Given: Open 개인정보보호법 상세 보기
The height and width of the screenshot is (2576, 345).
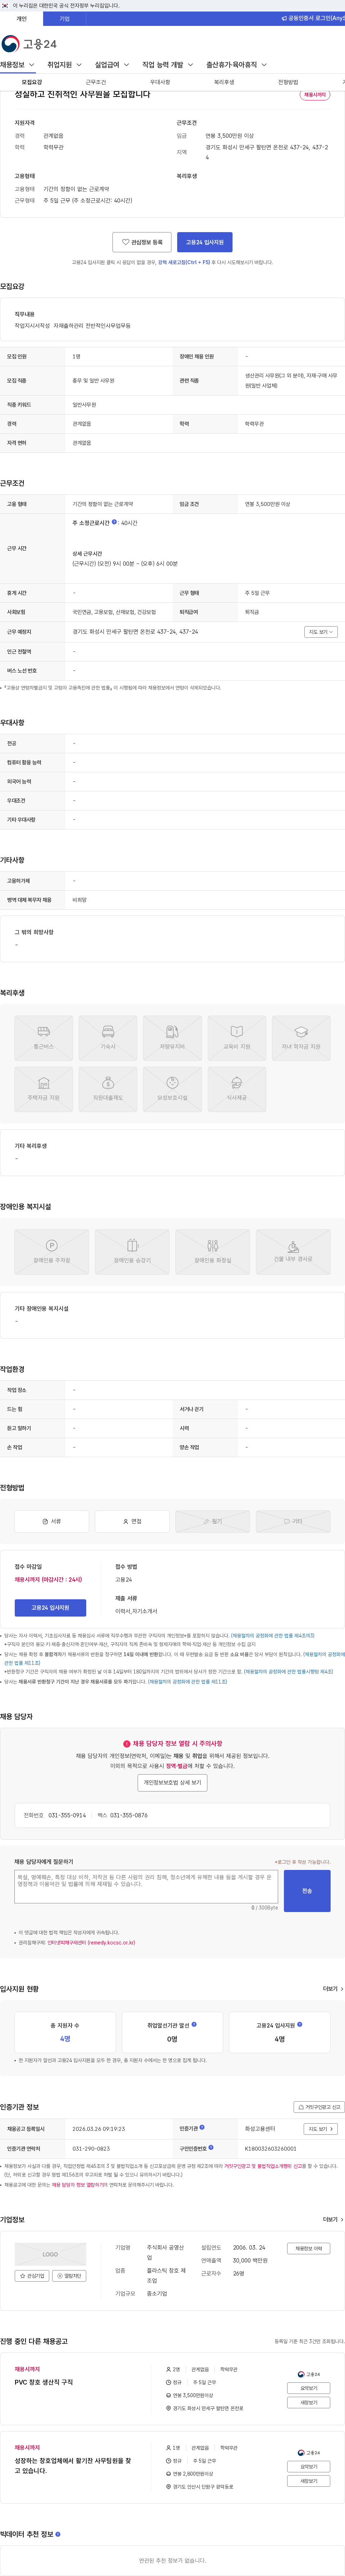Looking at the screenshot, I should (172, 1782).
